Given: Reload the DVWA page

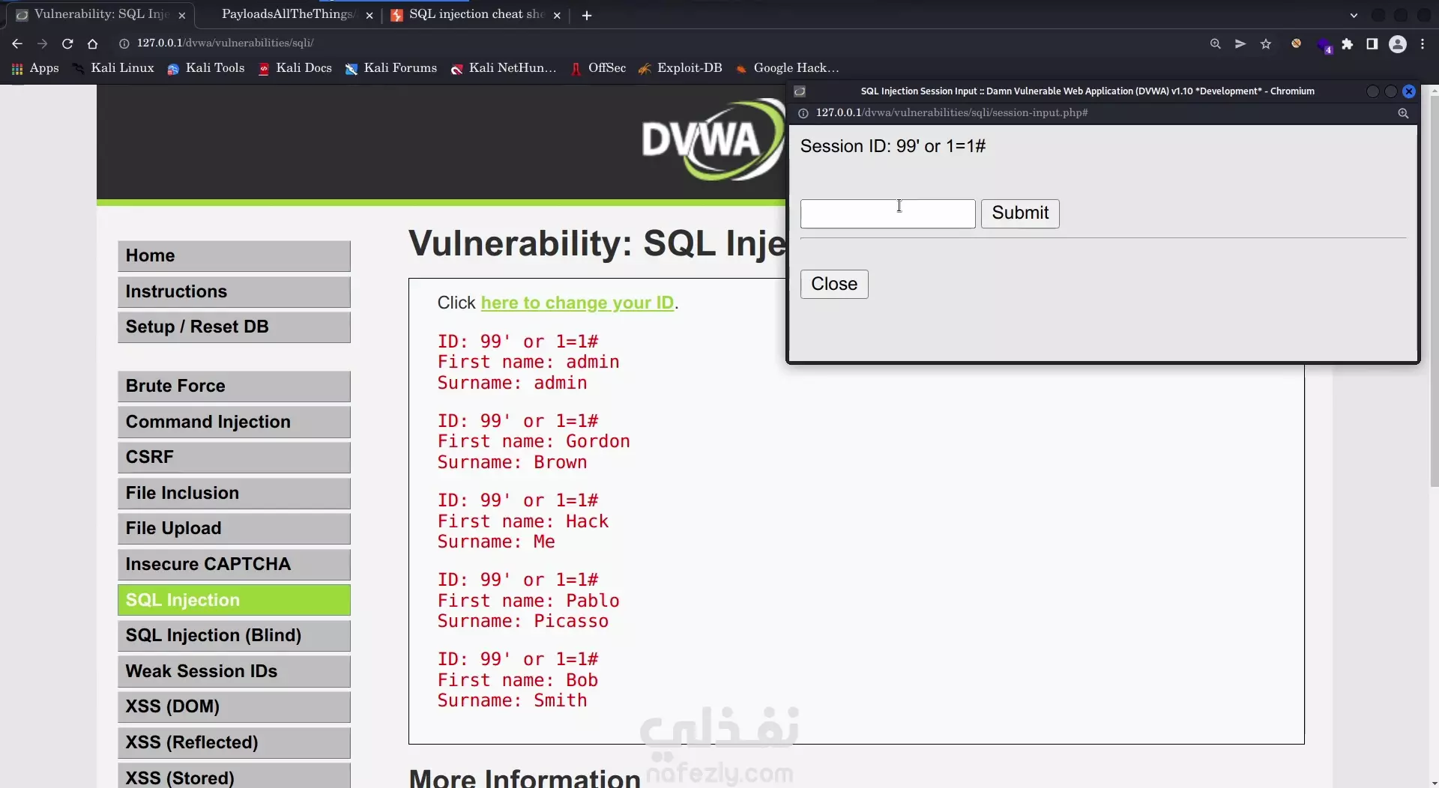Looking at the screenshot, I should tap(67, 43).
